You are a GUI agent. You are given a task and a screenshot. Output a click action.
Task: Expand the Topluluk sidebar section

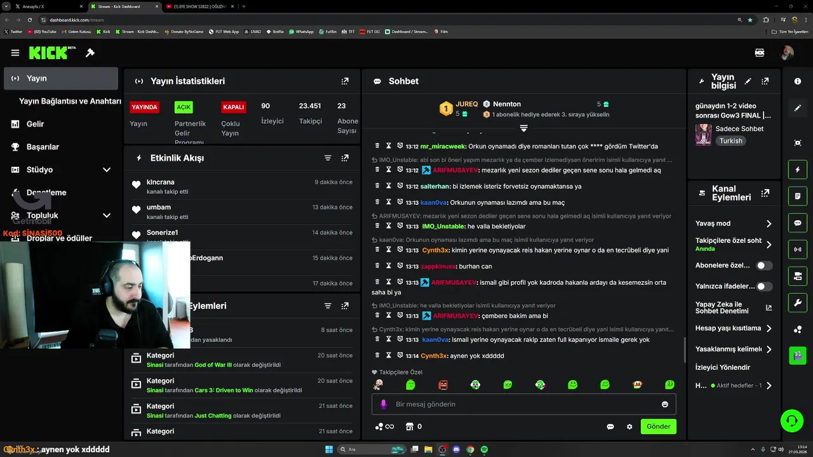pyautogui.click(x=107, y=216)
